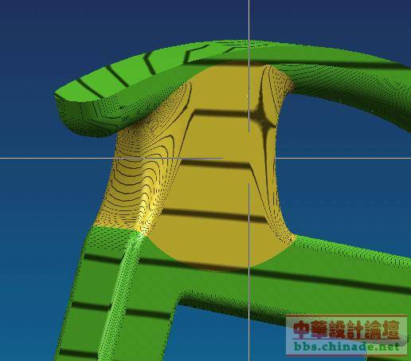Click the corner where the yellow fillet meets the green leg
This screenshot has width=411, height=361.
point(142,233)
